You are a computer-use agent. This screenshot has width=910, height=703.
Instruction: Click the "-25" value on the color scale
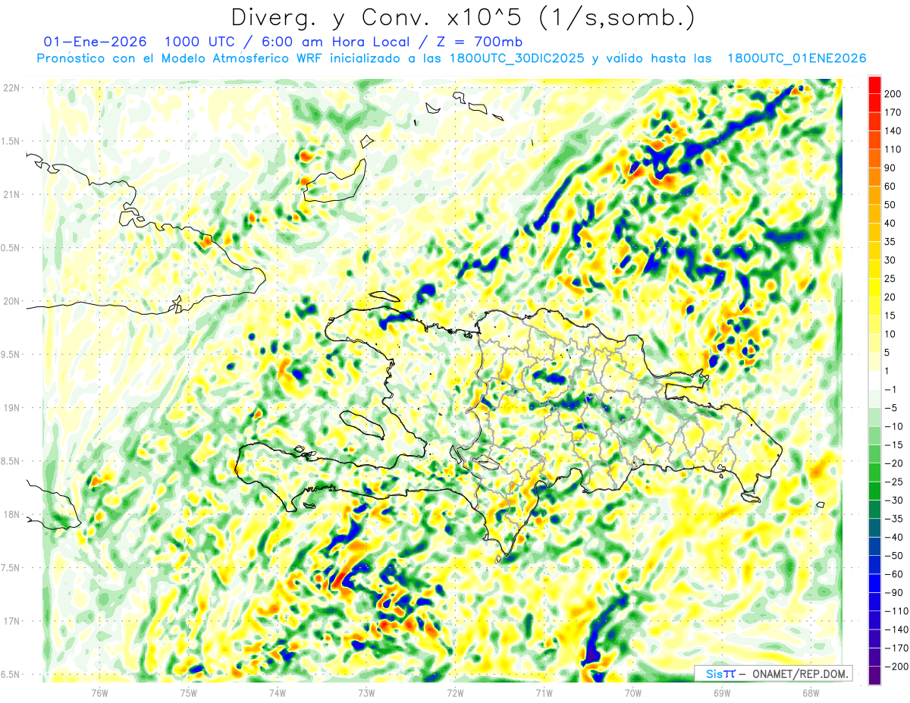[896, 482]
